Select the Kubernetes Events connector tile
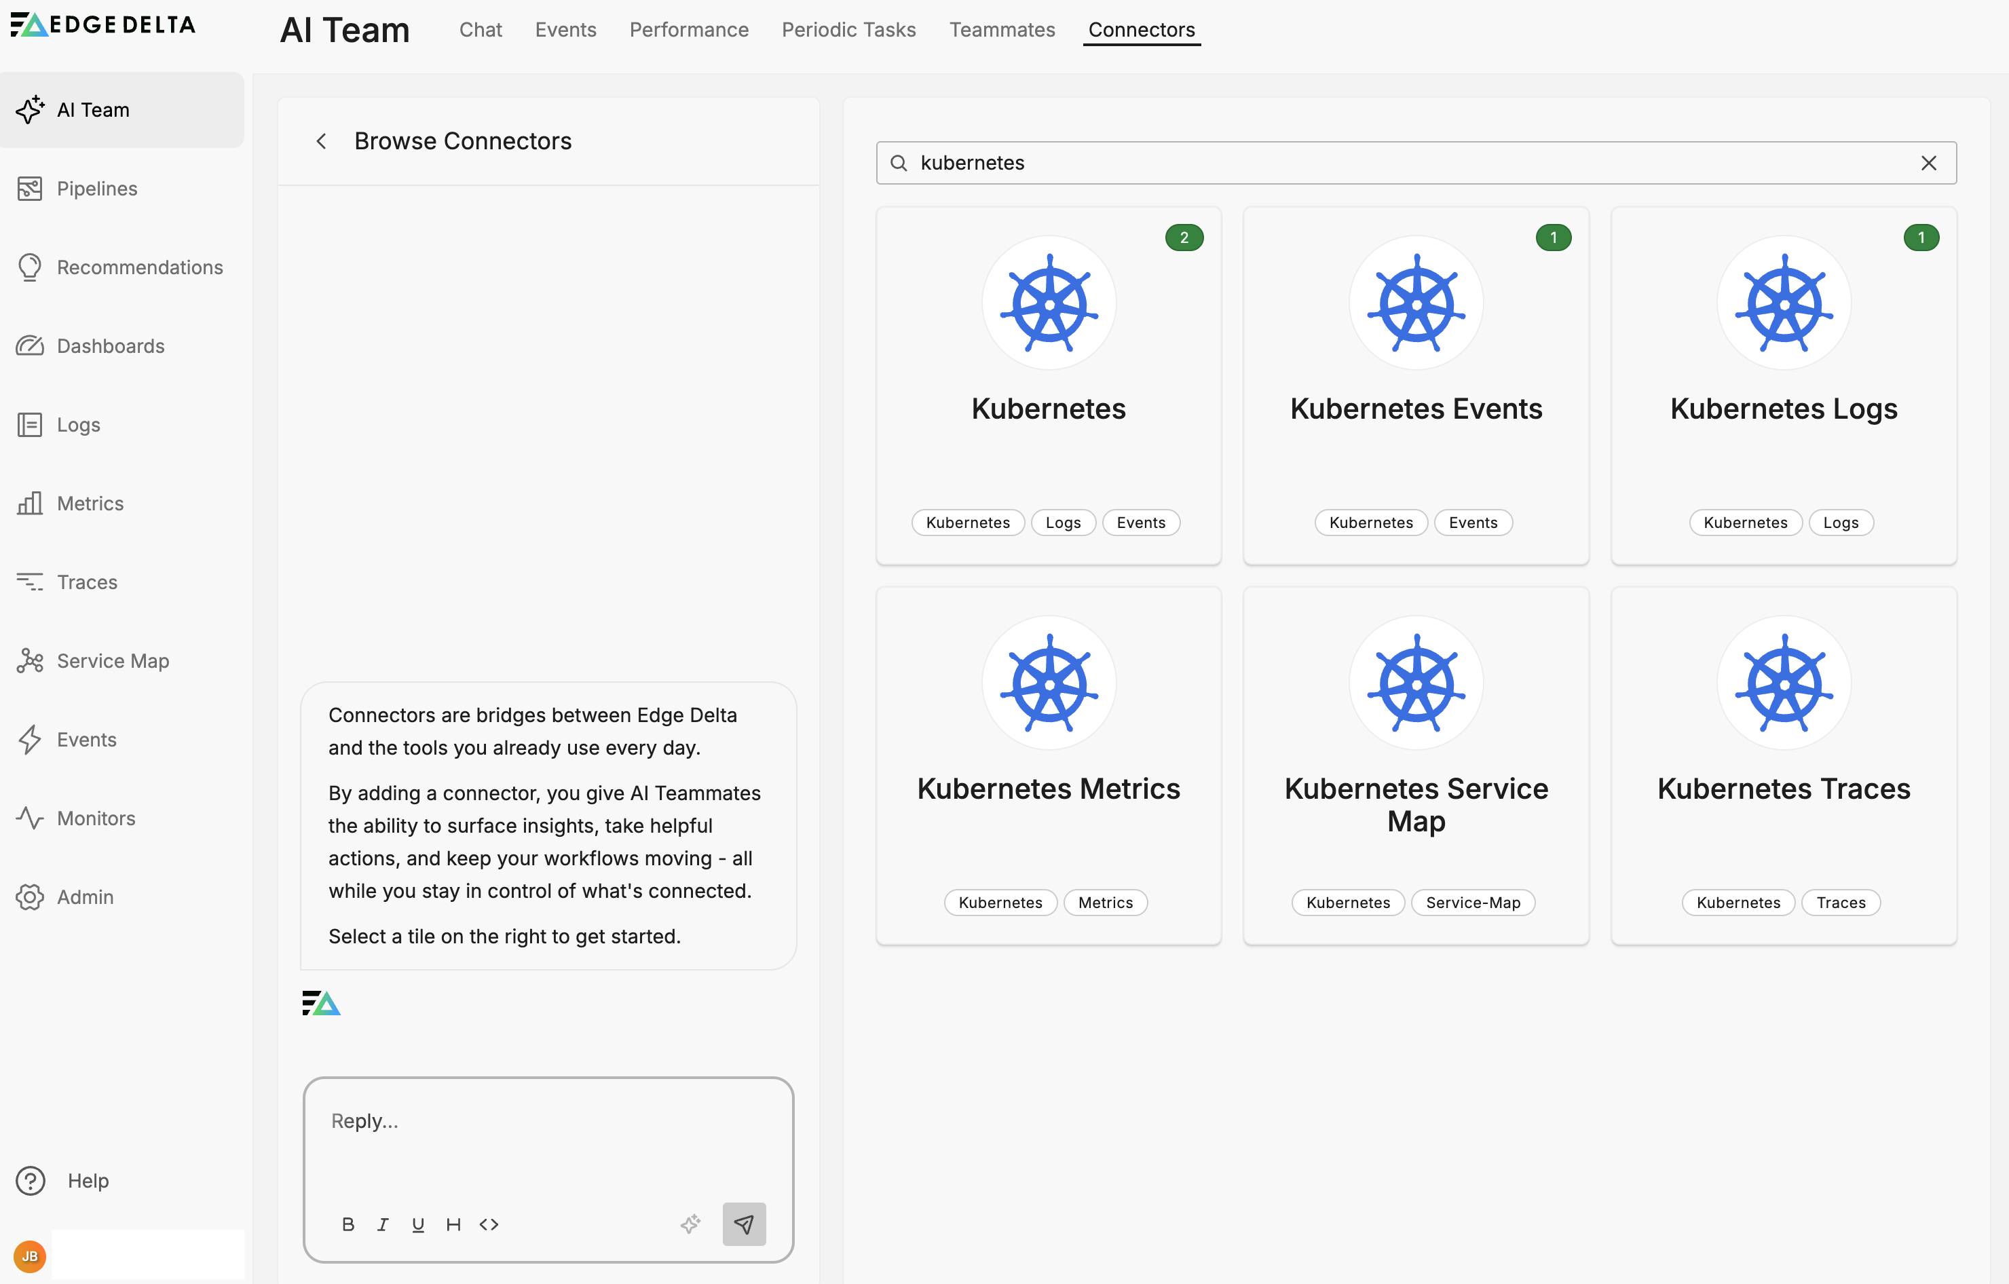 click(1415, 385)
